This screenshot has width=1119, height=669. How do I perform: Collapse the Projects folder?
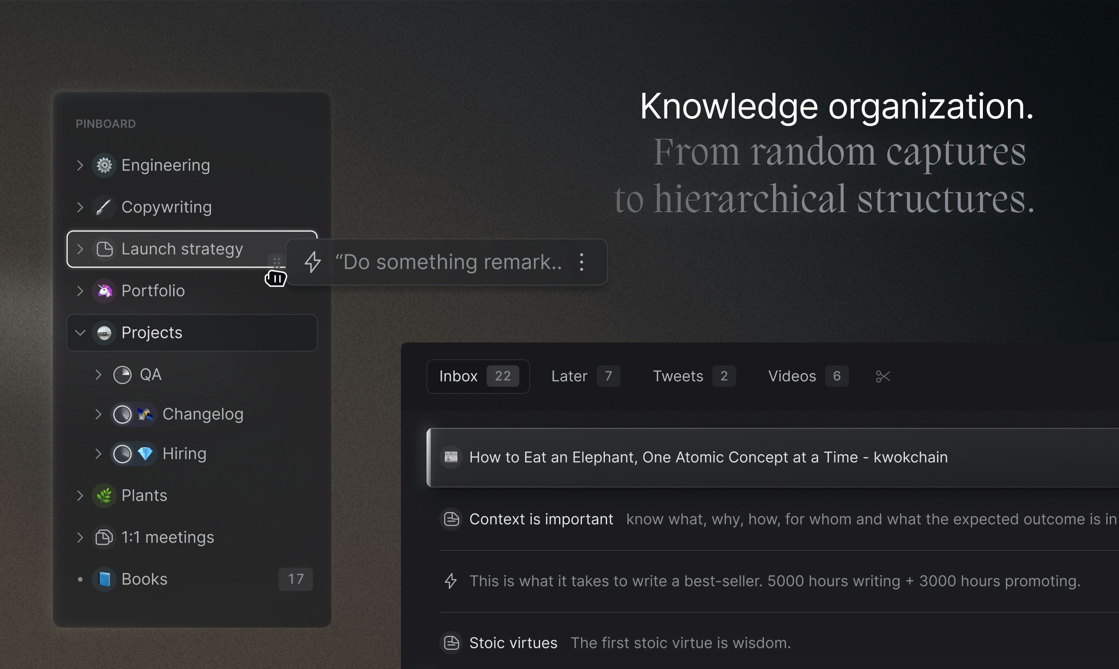pos(80,333)
